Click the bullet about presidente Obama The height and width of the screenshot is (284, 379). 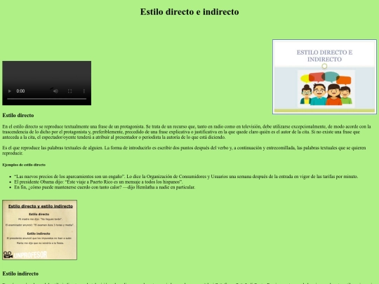click(98, 182)
